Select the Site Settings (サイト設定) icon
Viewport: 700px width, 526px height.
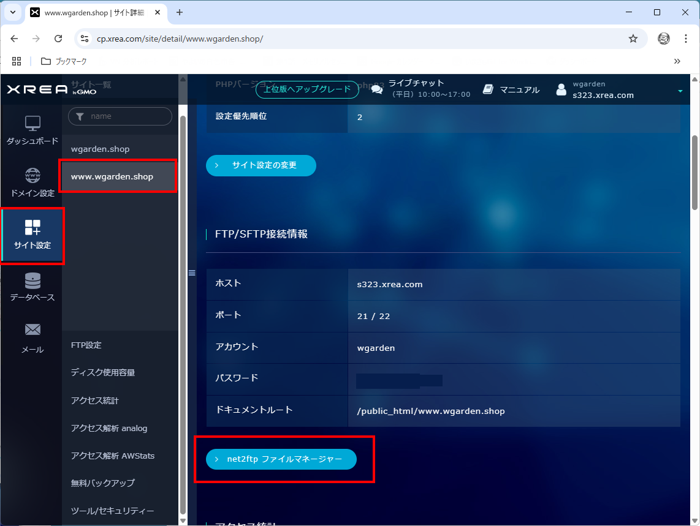(x=32, y=228)
